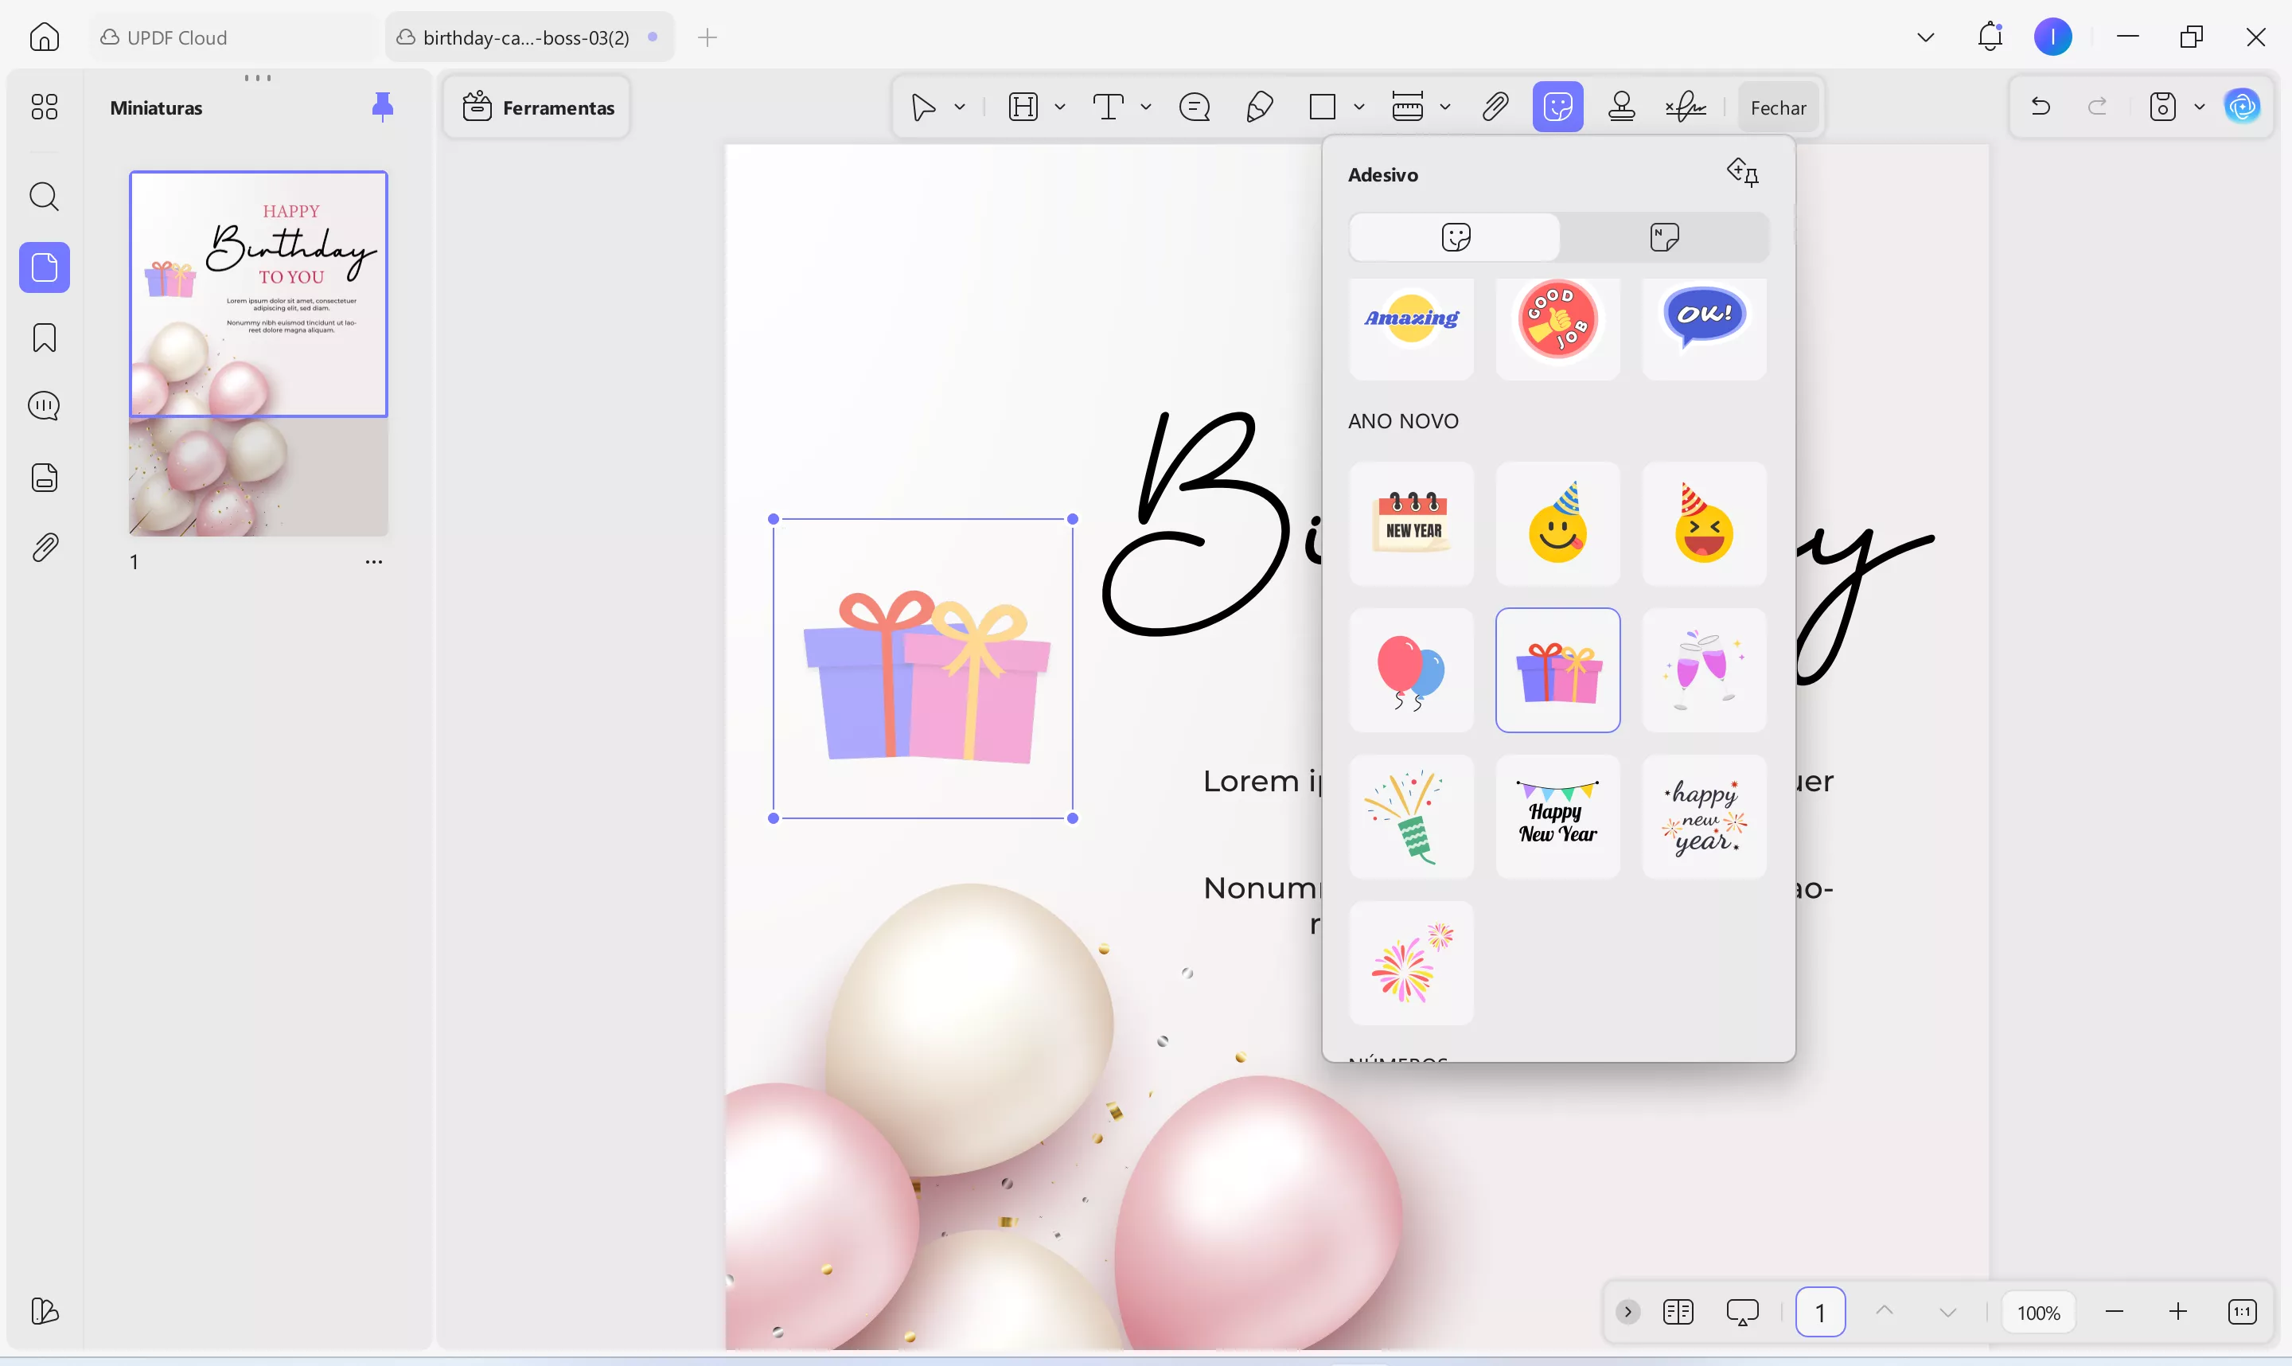Image resolution: width=2292 pixels, height=1366 pixels.
Task: Click the zoom in plus button
Action: pyautogui.click(x=2178, y=1312)
